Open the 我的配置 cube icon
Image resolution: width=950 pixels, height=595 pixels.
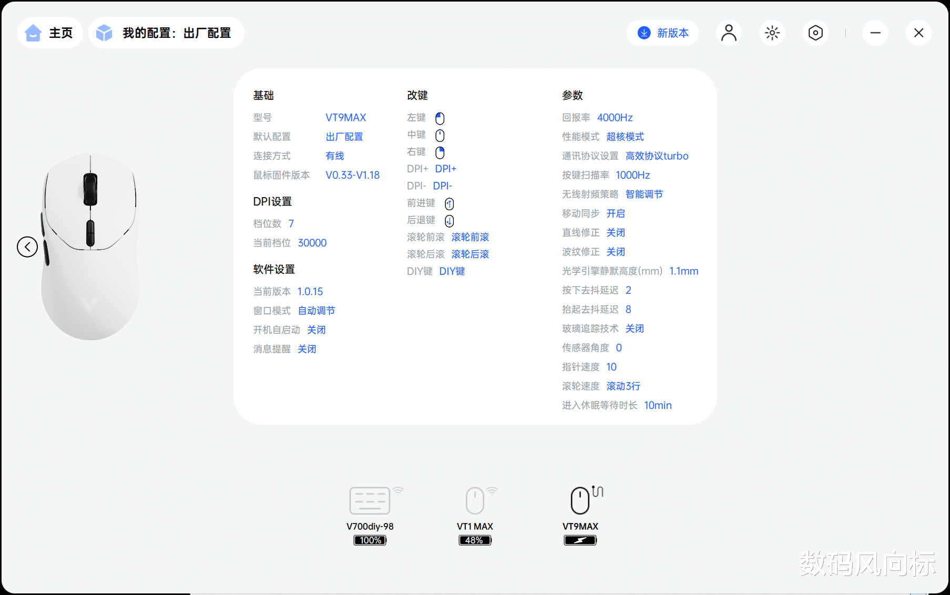coord(104,33)
